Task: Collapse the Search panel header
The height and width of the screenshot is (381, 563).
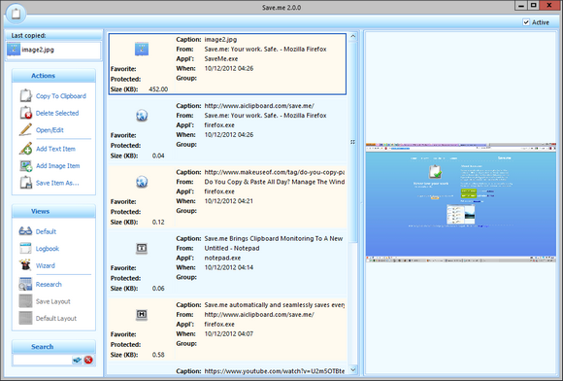Action: (x=53, y=346)
